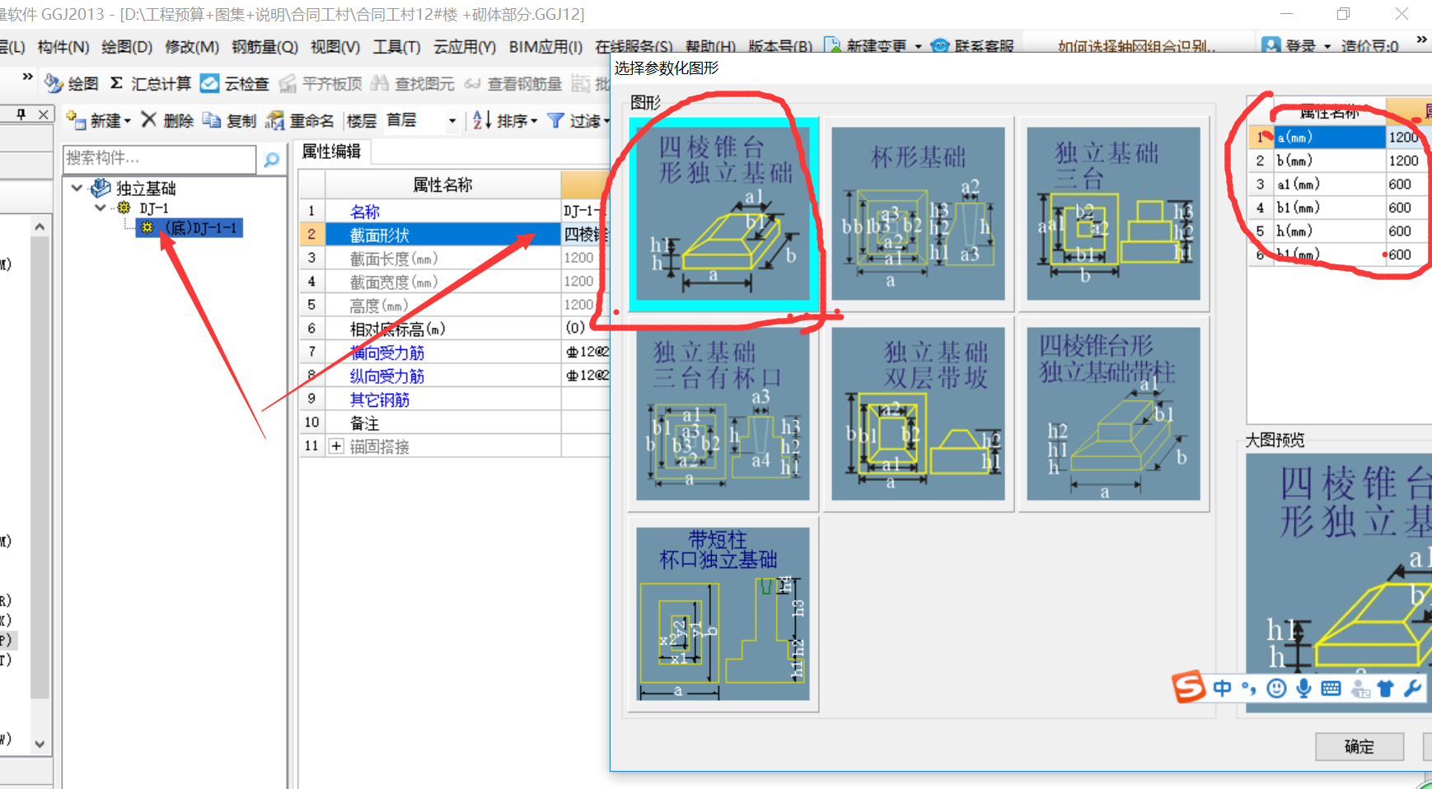Image resolution: width=1432 pixels, height=789 pixels.
Task: Click the 复制 copy icon
Action: tap(212, 120)
